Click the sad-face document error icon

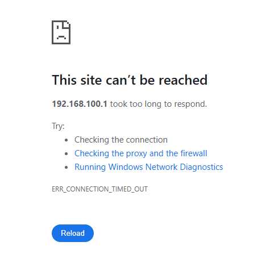(61, 32)
